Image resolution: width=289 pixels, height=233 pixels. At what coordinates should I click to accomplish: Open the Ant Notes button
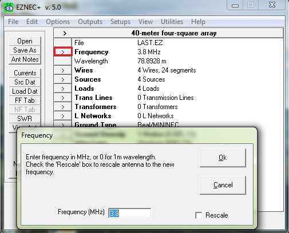point(25,59)
